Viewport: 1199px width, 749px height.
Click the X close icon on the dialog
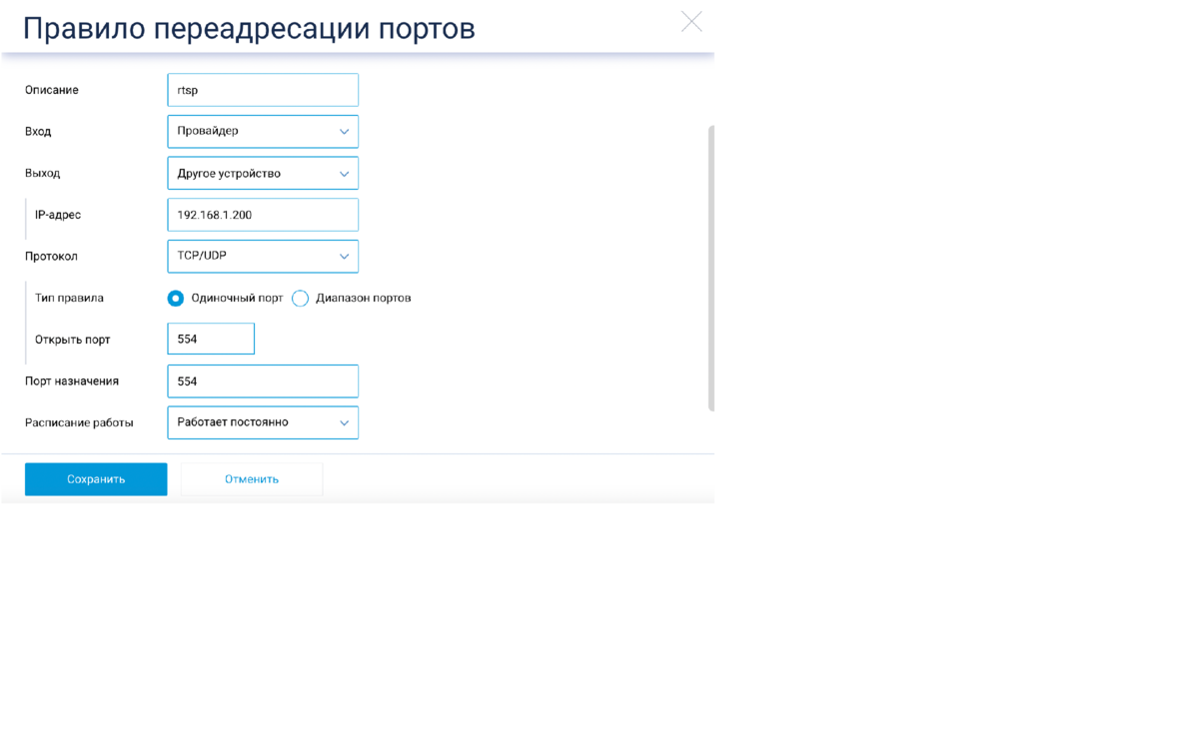691,21
